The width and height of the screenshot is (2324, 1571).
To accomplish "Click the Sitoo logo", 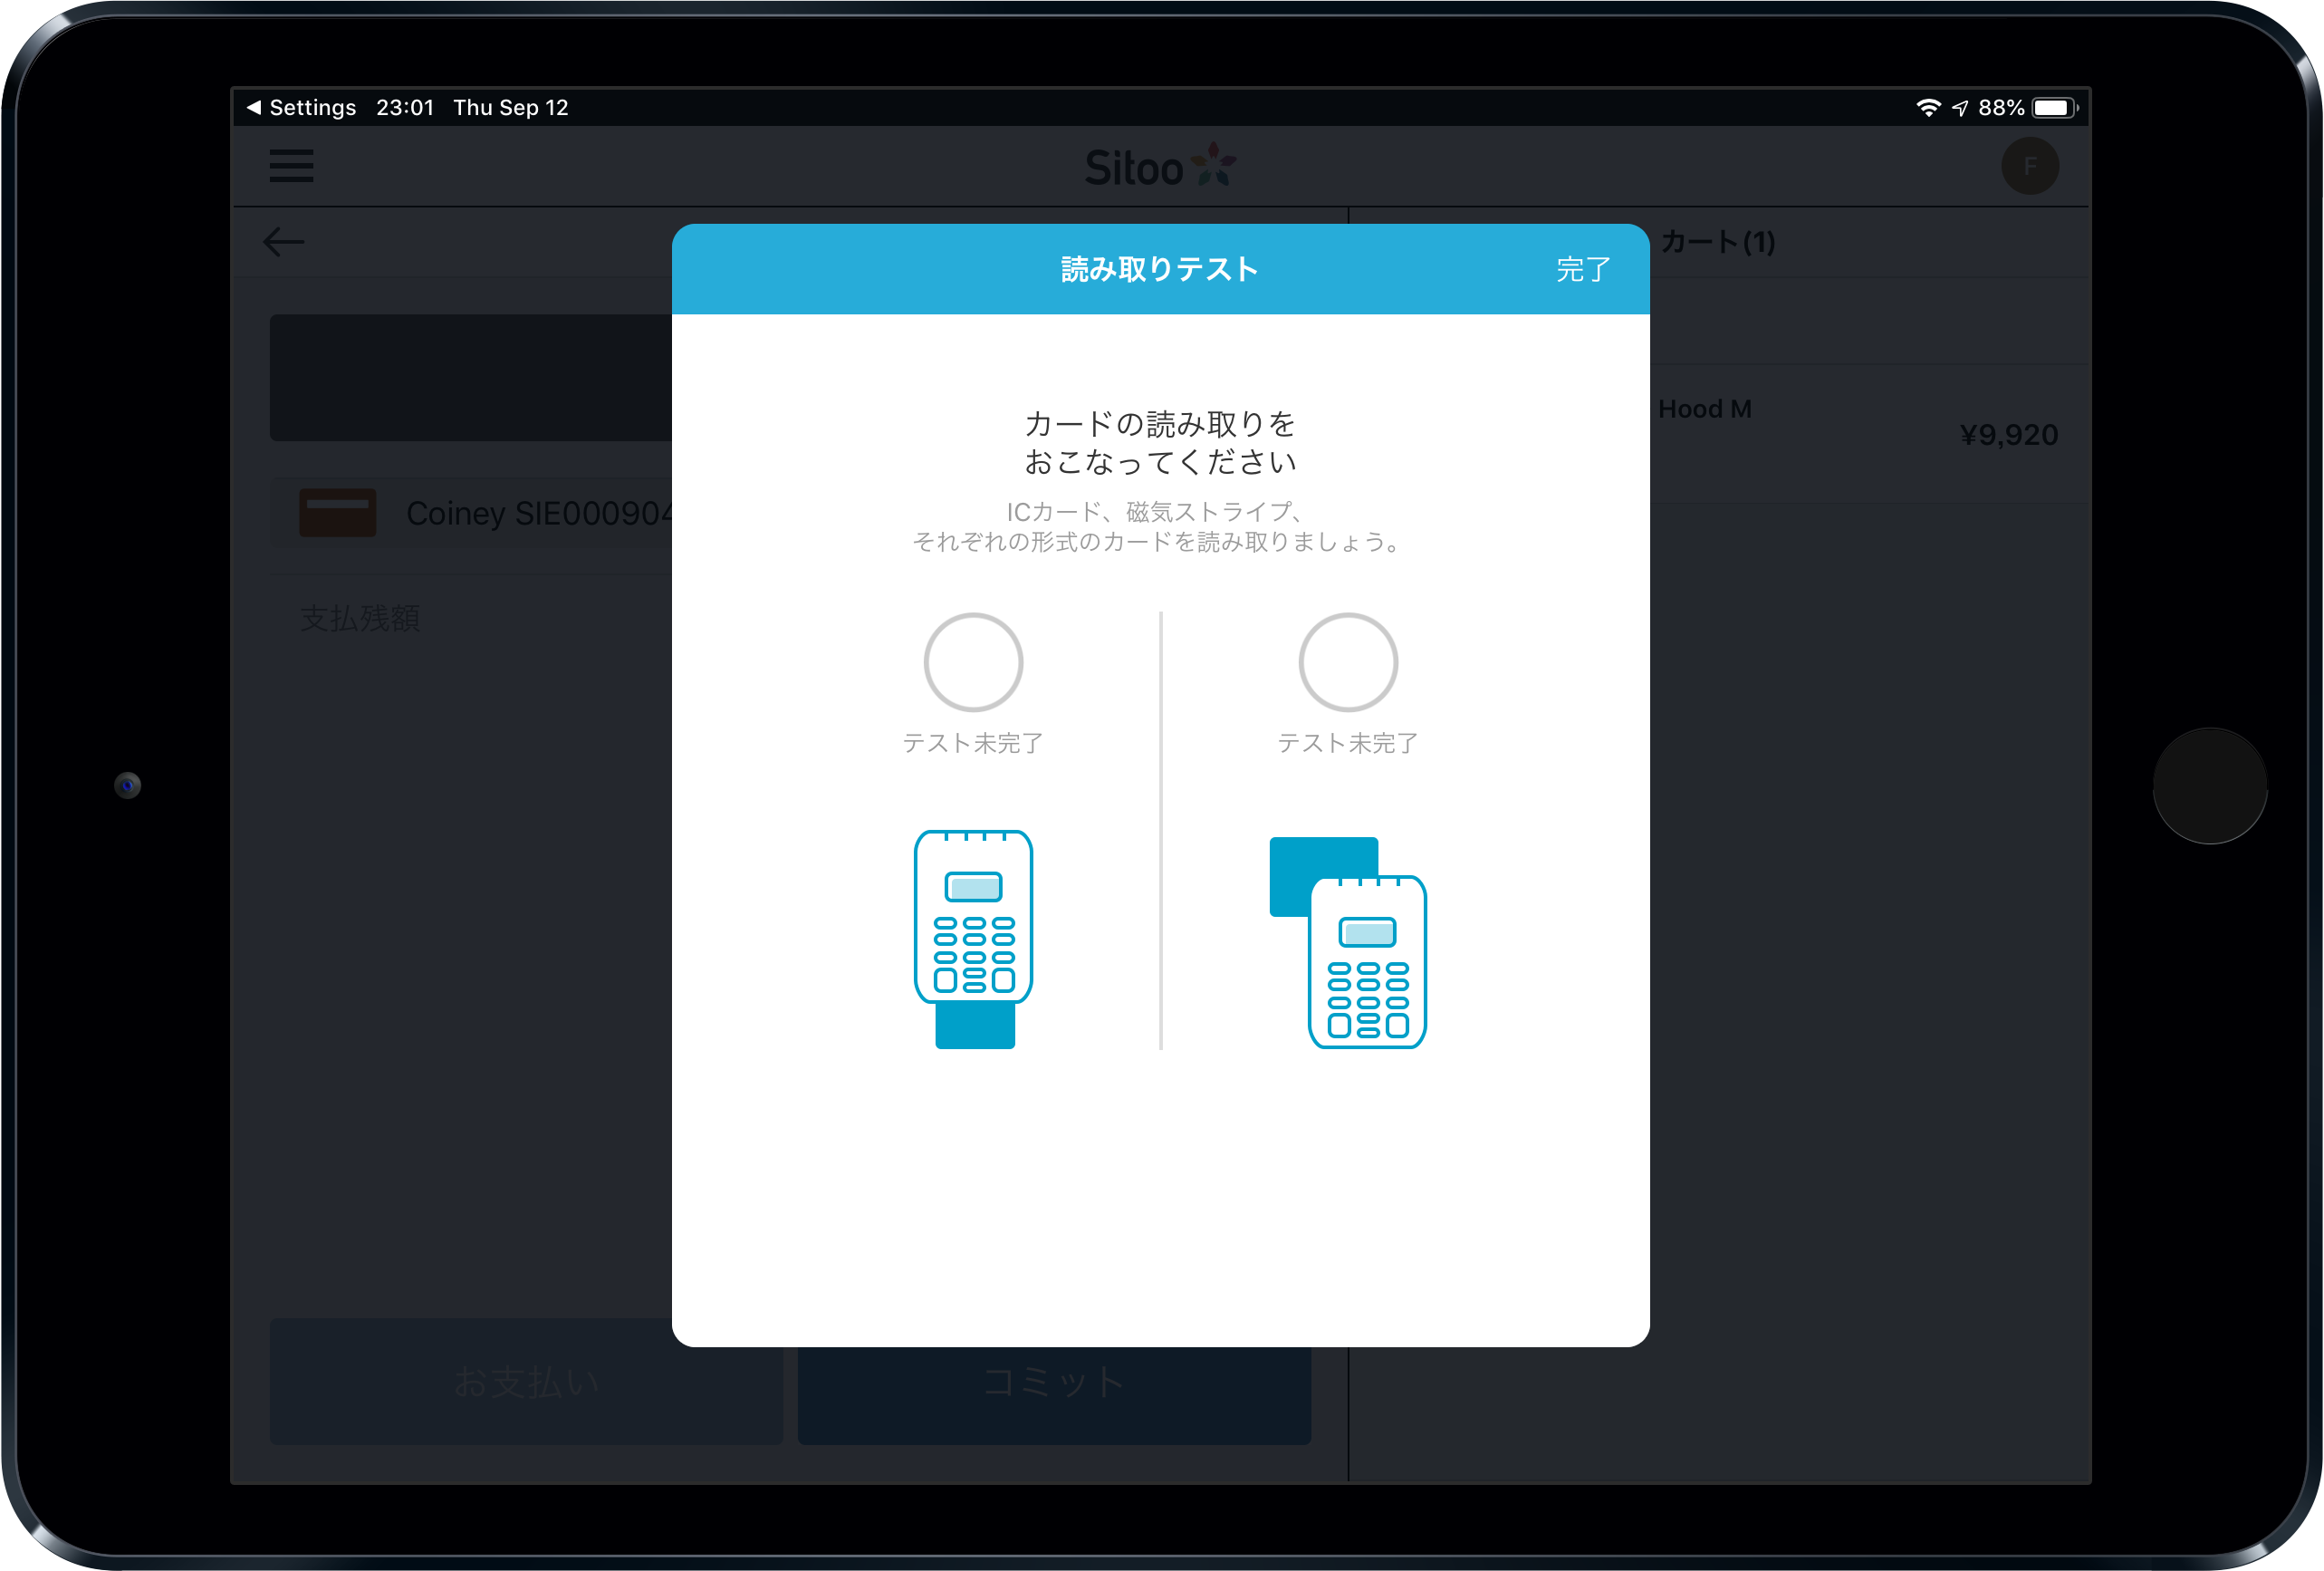I will tap(1160, 166).
